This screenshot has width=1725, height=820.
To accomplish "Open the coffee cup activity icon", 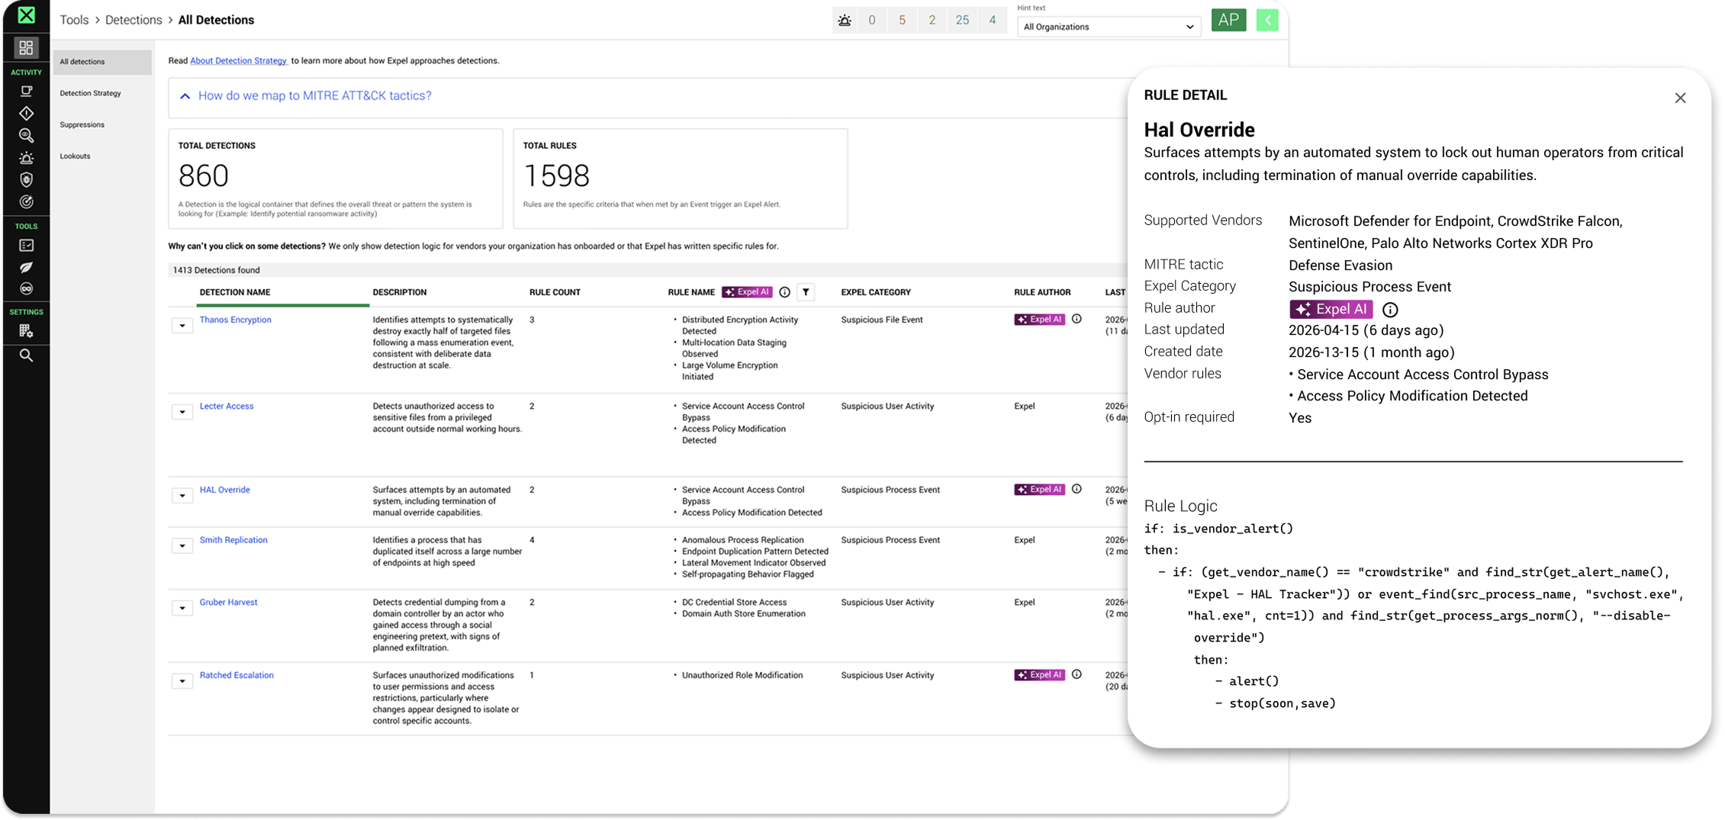I will (x=26, y=91).
